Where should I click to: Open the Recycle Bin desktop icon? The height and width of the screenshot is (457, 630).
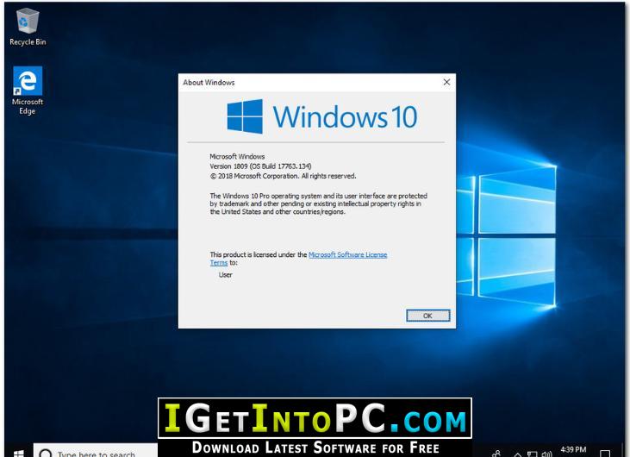coord(28,28)
